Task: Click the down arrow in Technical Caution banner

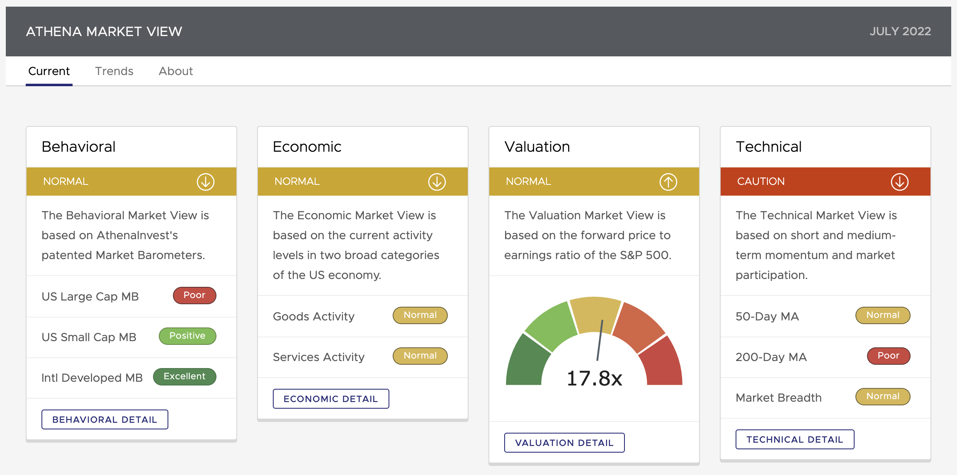Action: (x=899, y=182)
